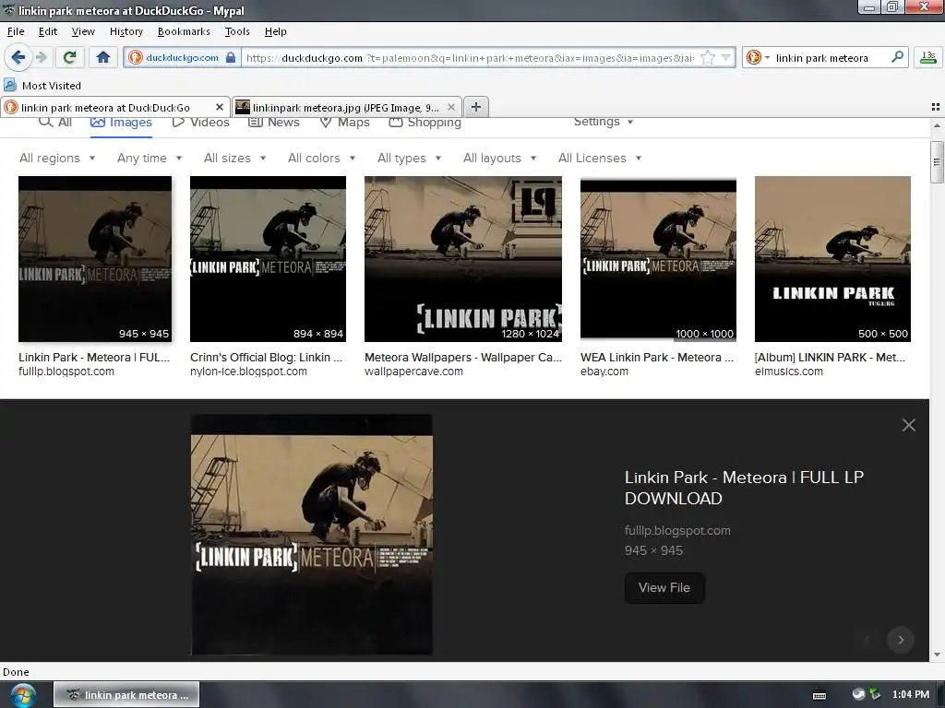945x708 pixels.
Task: Select the 1000 × 1000 ebay Meteora thumbnail
Action: (x=658, y=259)
